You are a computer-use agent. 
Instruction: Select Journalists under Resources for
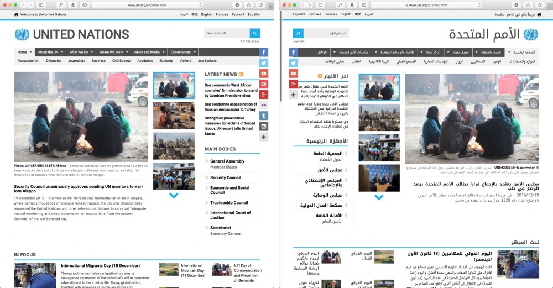(76, 61)
